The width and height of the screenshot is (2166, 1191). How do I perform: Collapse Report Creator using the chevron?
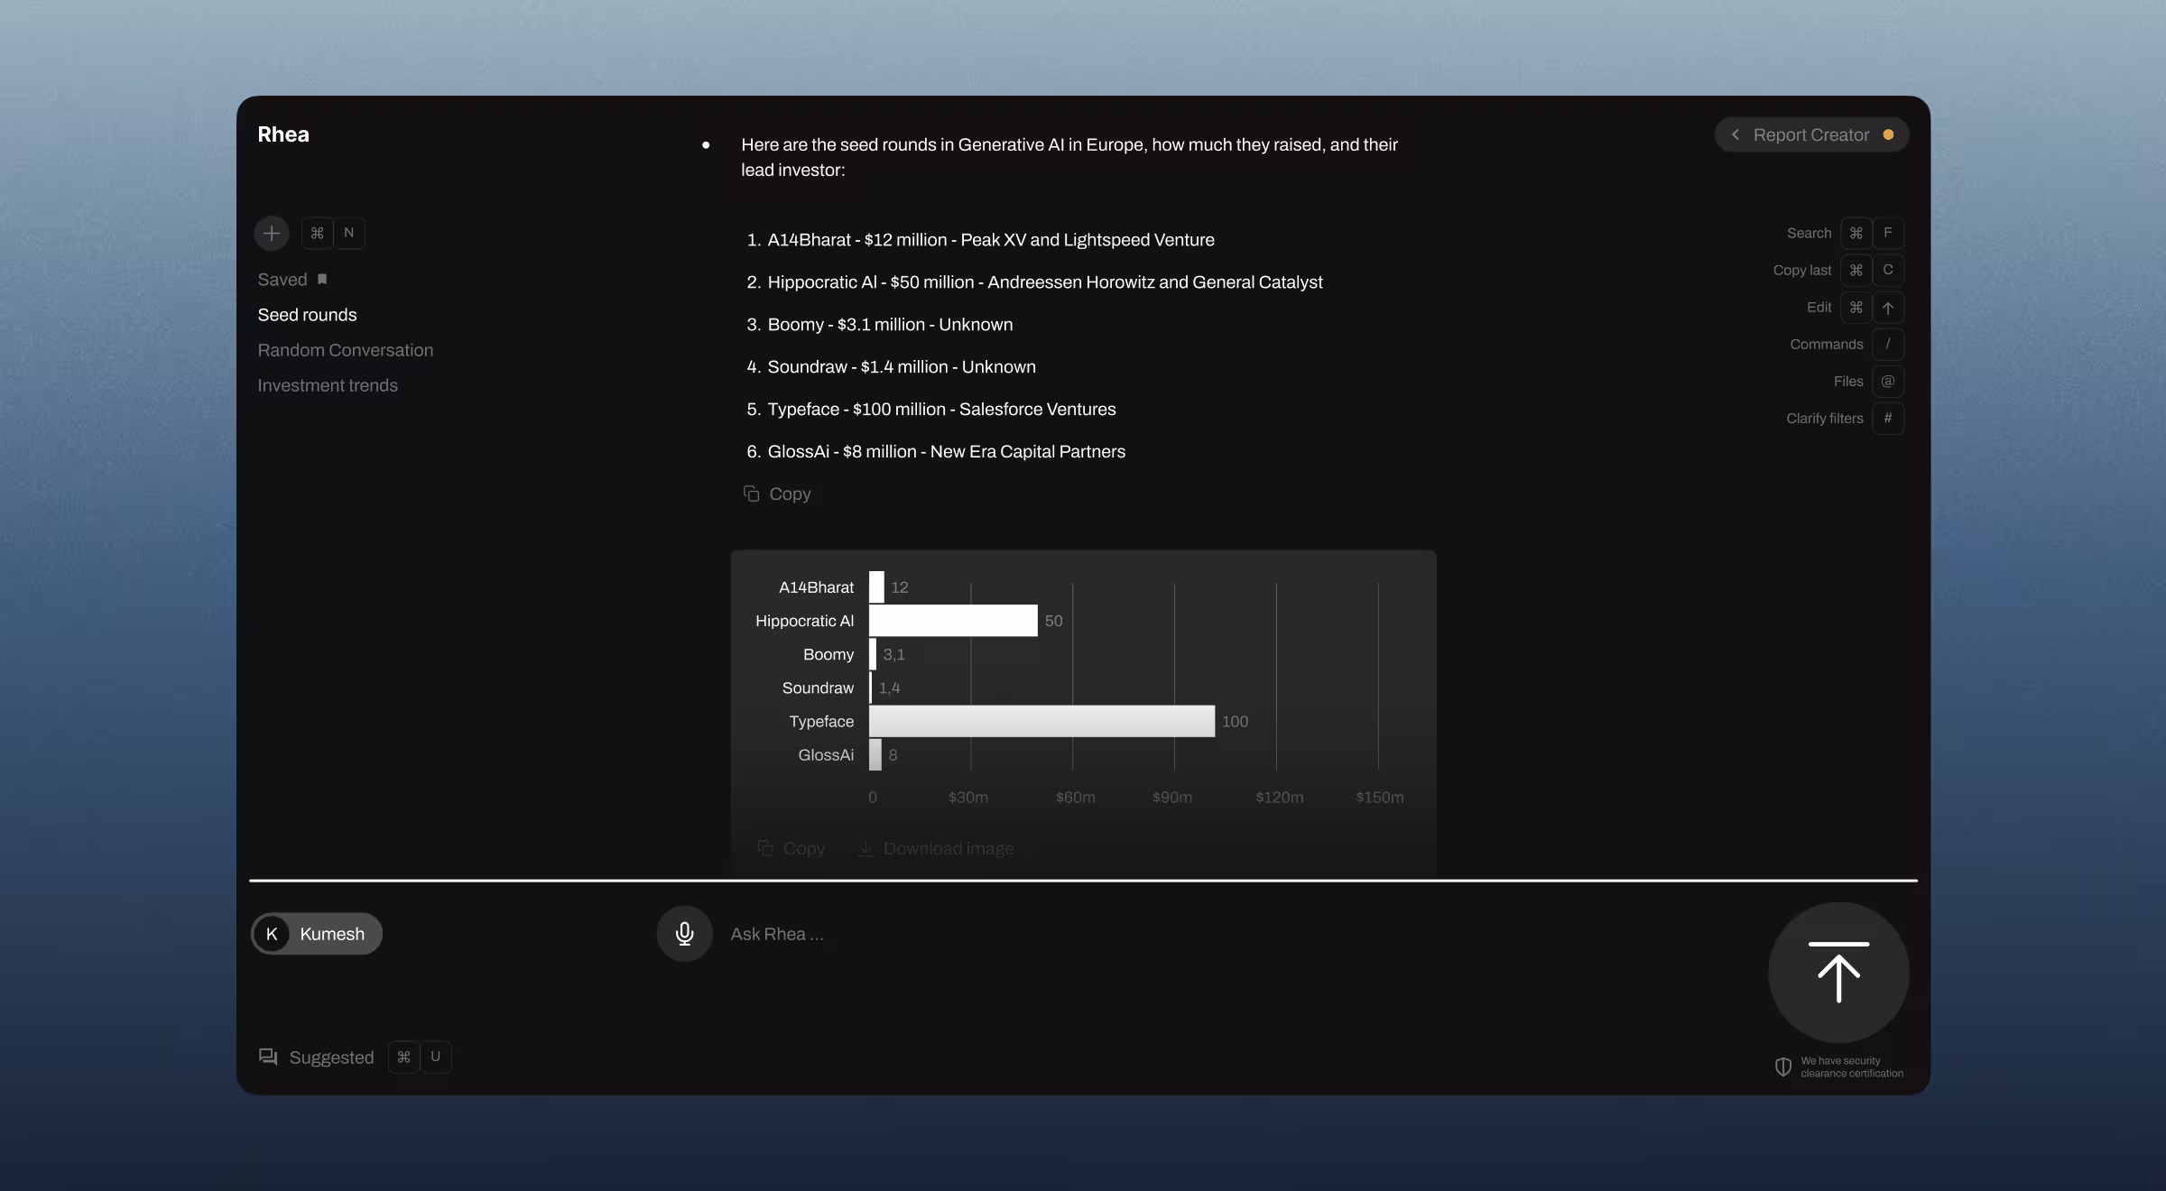[1735, 135]
